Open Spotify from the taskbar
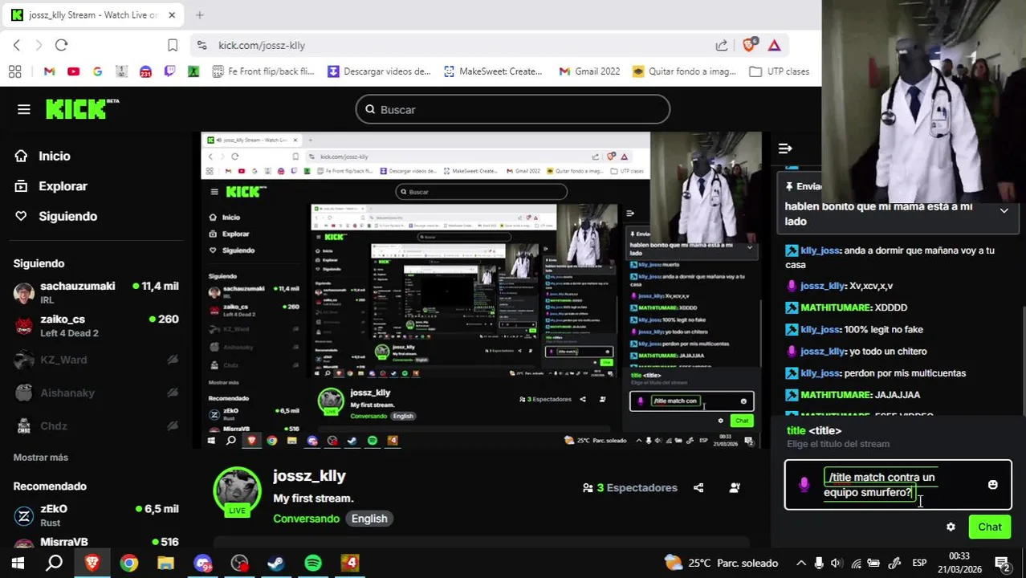Viewport: 1026px width, 578px height. click(x=313, y=563)
